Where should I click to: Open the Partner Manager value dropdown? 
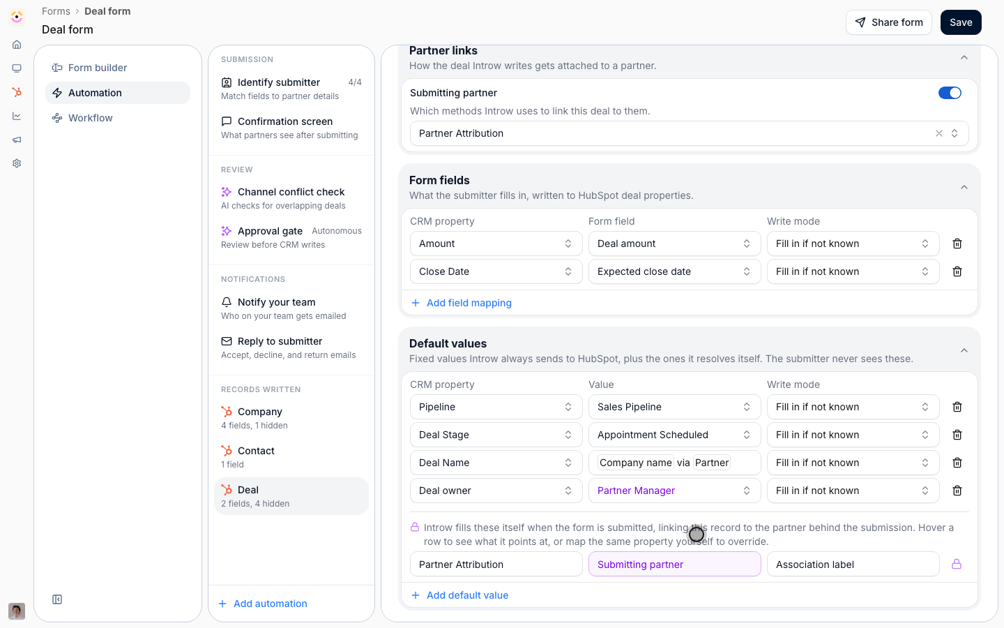[675, 491]
